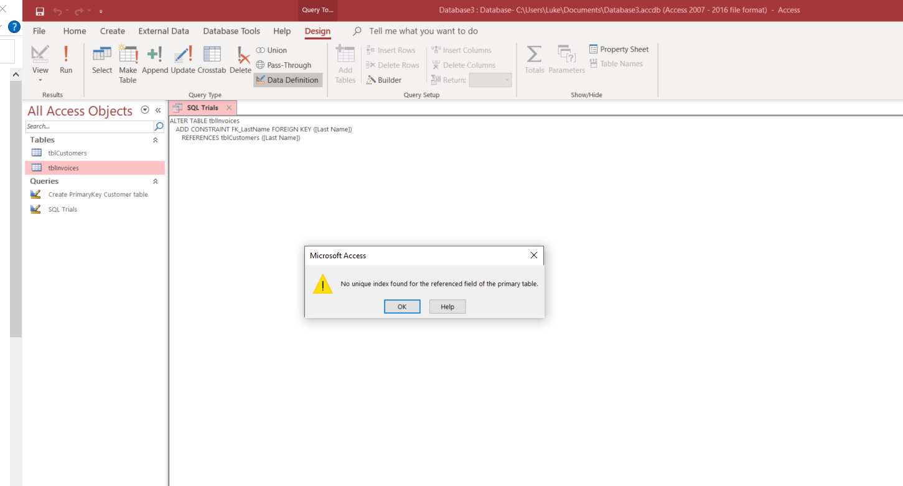Click Help in the Microsoft Access dialog
This screenshot has width=903, height=486.
coord(447,307)
